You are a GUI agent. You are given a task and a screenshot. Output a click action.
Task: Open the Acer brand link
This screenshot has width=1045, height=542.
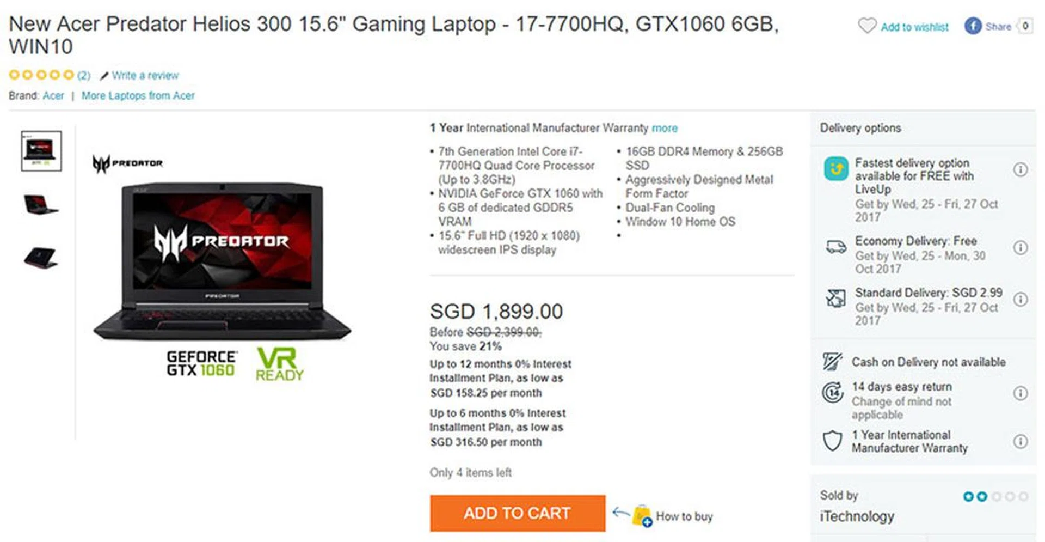click(53, 96)
